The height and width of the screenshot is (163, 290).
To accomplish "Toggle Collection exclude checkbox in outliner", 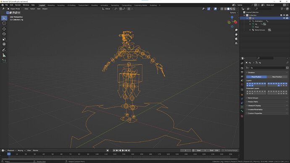I will point(281,15).
